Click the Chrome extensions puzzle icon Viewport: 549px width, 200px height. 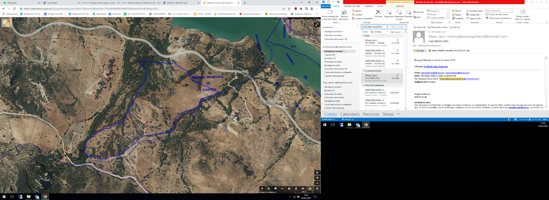point(301,9)
